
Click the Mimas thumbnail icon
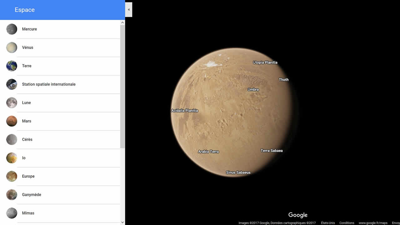[12, 213]
